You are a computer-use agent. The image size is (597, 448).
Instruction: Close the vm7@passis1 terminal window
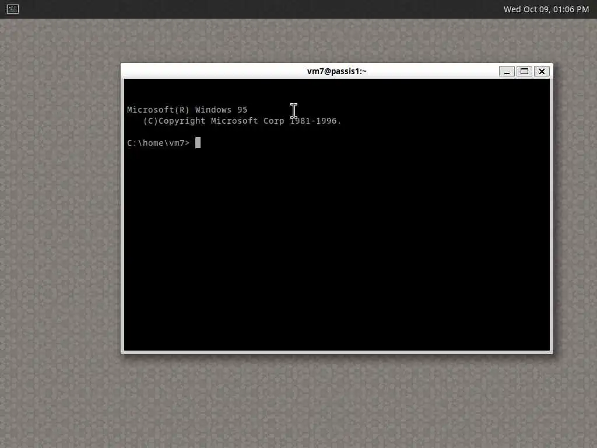542,71
